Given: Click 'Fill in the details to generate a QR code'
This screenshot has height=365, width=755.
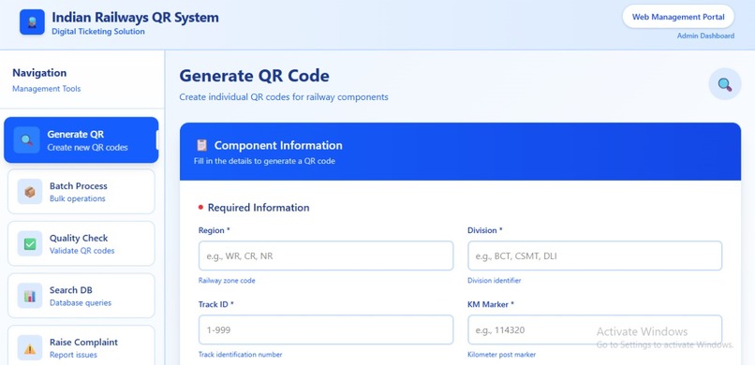Looking at the screenshot, I should pyautogui.click(x=264, y=161).
